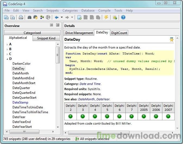The width and height of the screenshot is (183, 144).
Task: Select the DateQuarterEnd snippet
Action: click(x=24, y=93)
